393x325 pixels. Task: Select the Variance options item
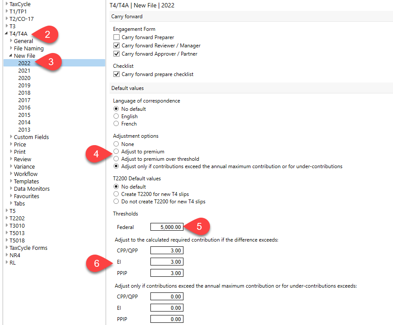coord(24,167)
